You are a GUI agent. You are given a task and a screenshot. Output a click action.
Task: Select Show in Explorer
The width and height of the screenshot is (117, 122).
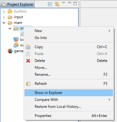point(69,93)
